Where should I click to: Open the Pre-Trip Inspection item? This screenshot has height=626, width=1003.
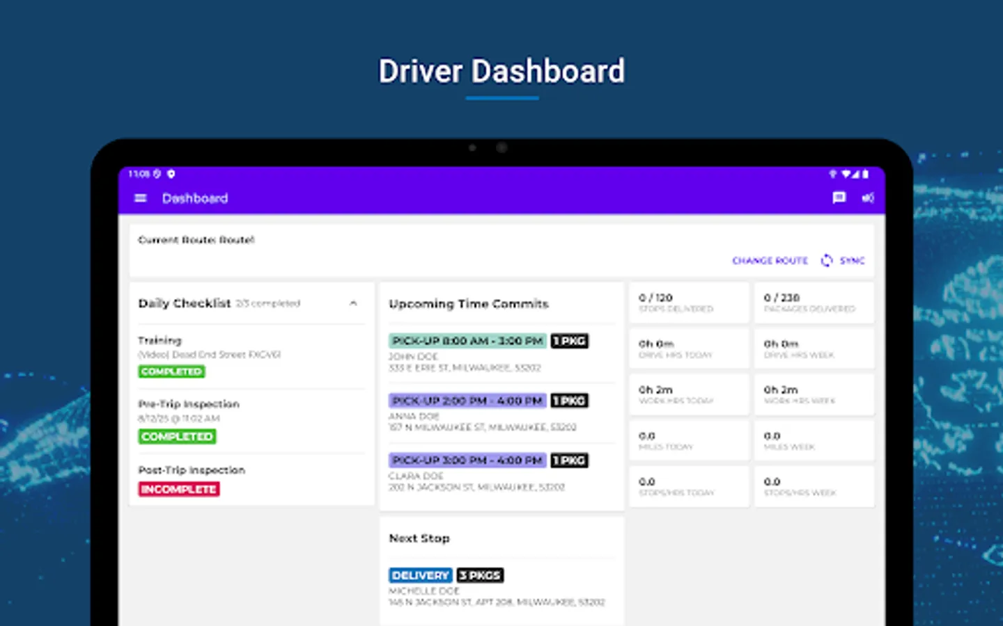pyautogui.click(x=251, y=421)
